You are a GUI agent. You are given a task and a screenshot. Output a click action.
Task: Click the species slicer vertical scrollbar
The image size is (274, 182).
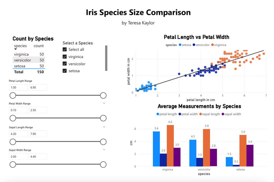[x=106, y=58]
